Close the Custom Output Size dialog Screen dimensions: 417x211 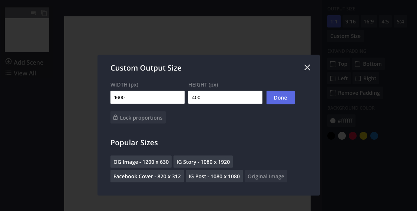pos(307,67)
